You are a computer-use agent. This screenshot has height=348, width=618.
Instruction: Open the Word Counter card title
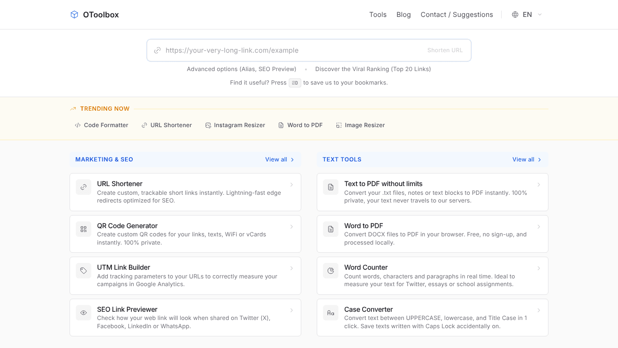[366, 267]
